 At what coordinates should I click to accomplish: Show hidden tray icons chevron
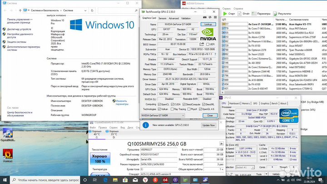[x=278, y=180]
